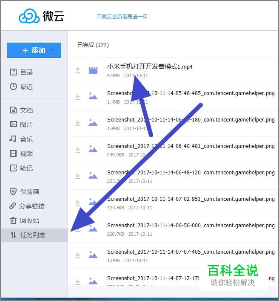
Task: Click the 目录 list icon
Action: click(13, 72)
